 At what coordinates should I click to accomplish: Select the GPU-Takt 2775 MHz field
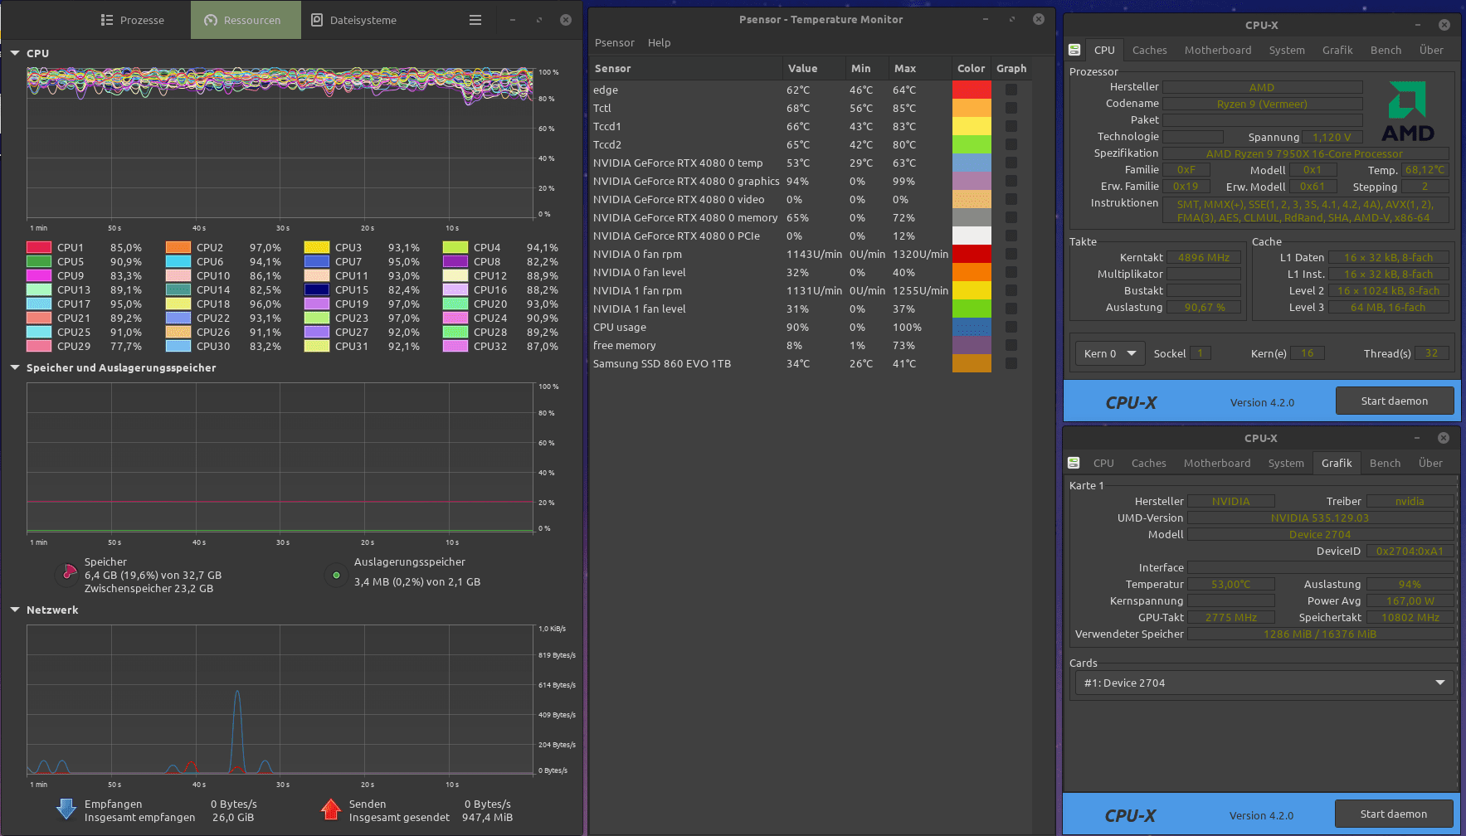(1230, 617)
